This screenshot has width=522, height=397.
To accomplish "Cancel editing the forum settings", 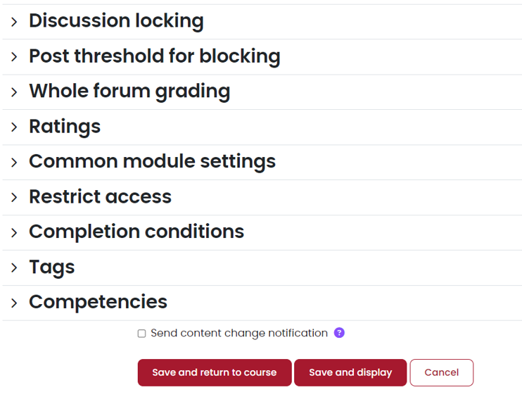I will point(441,372).
